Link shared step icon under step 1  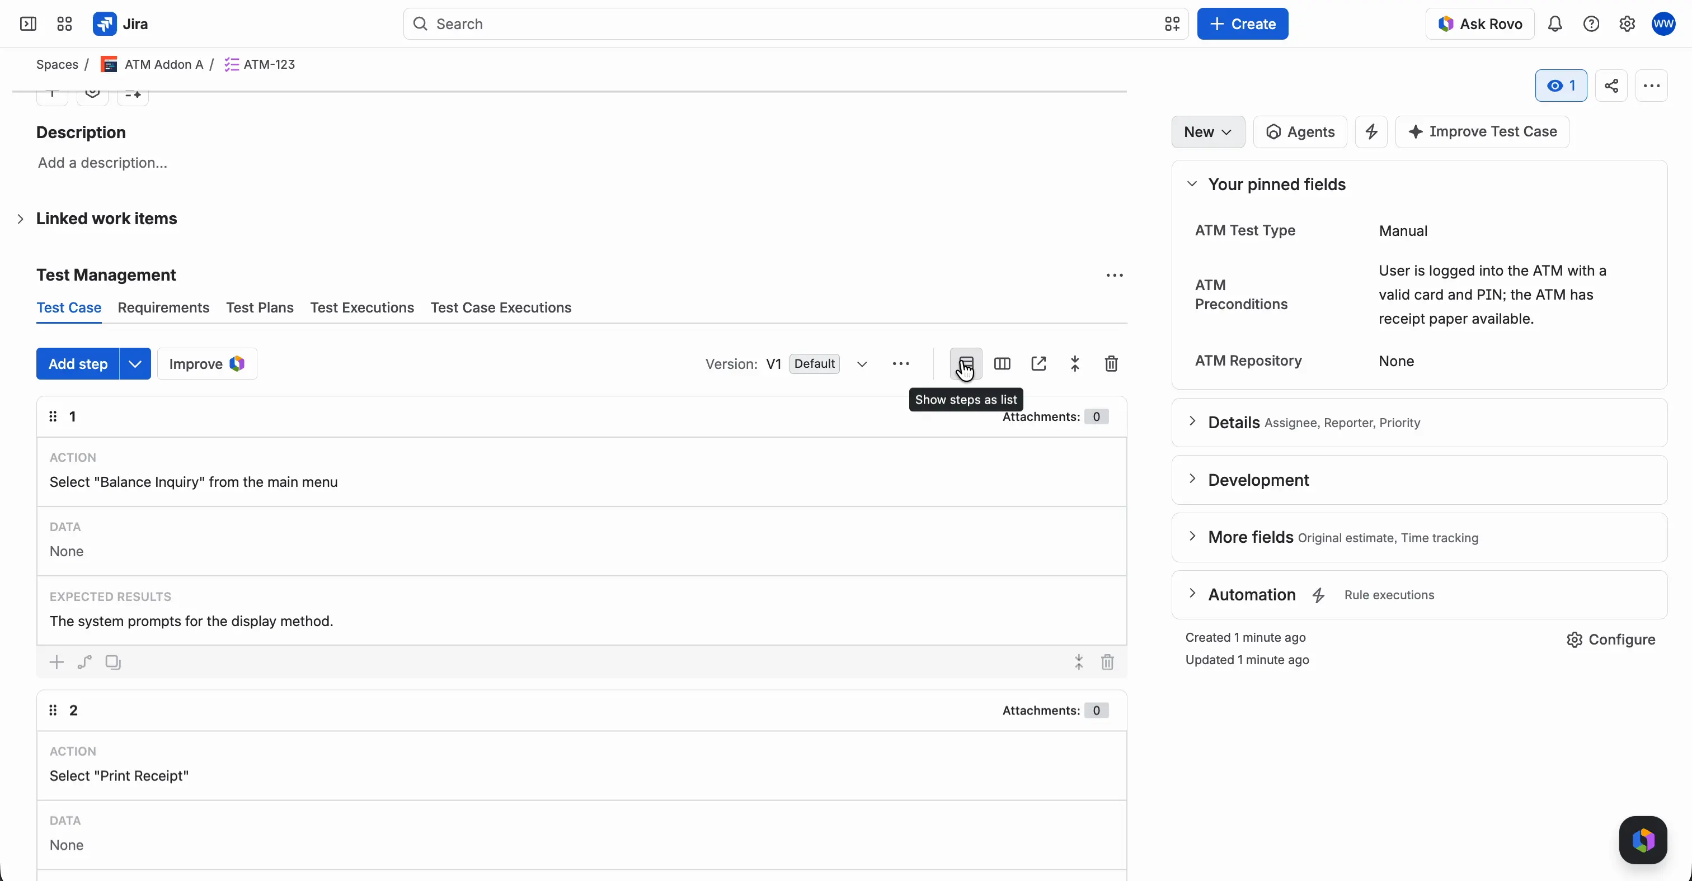(84, 662)
